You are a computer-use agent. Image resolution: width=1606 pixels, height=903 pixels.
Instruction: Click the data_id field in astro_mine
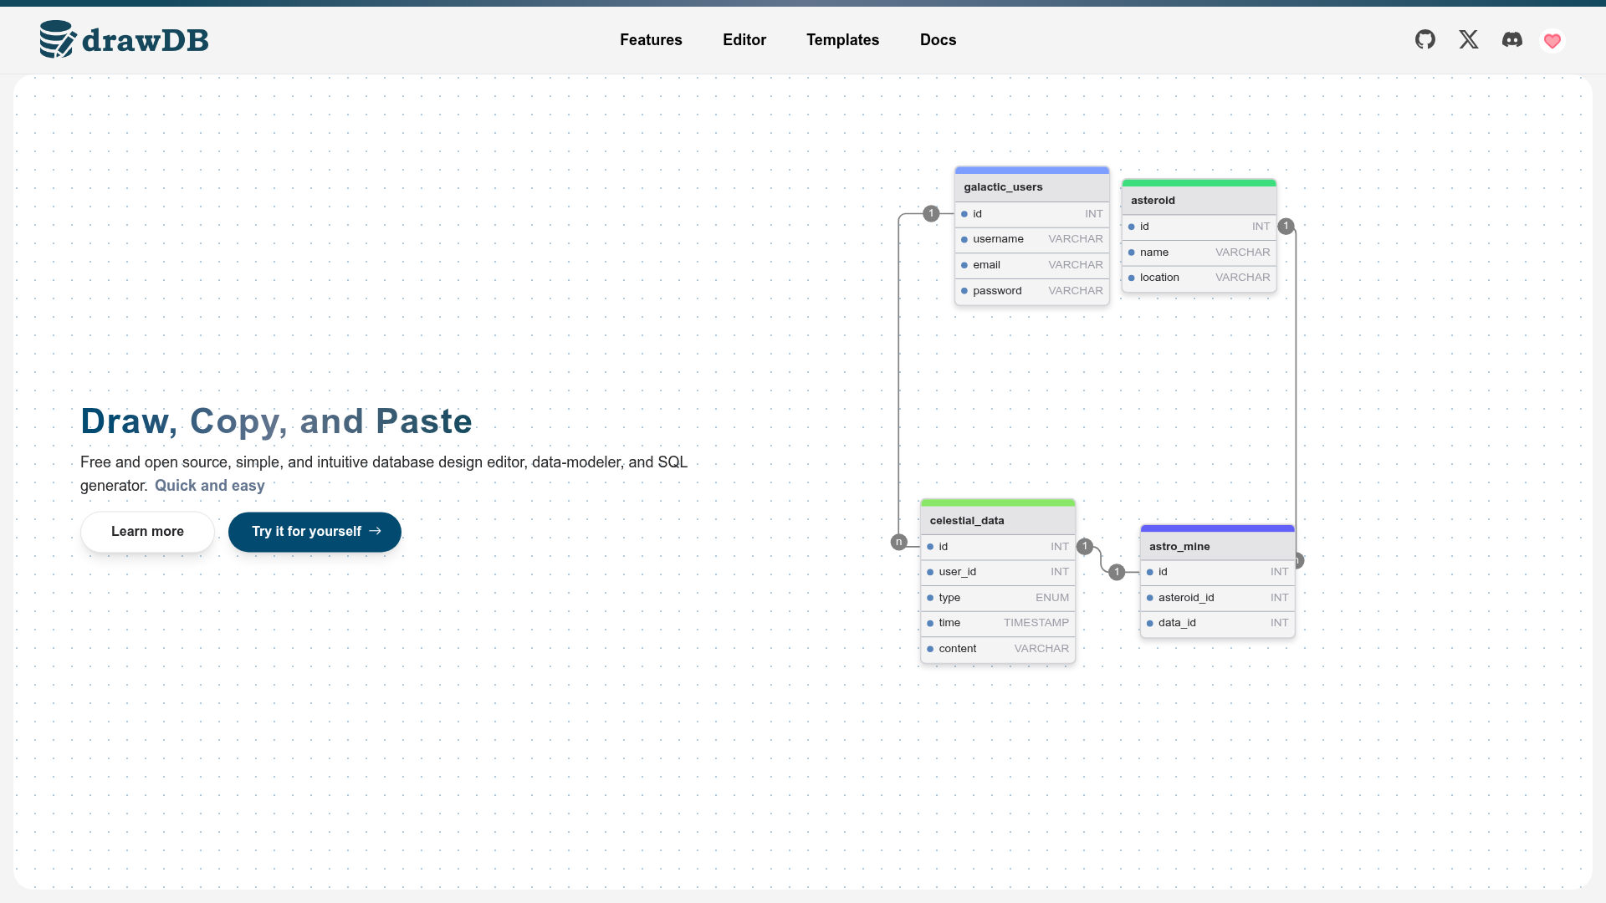[1217, 623]
